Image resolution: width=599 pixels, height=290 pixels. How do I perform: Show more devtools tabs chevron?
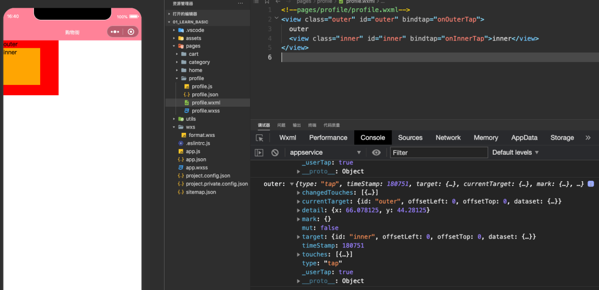coord(588,137)
